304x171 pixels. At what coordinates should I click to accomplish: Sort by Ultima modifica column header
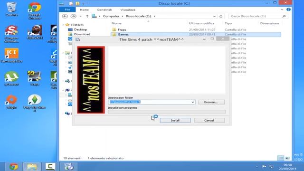[201, 23]
